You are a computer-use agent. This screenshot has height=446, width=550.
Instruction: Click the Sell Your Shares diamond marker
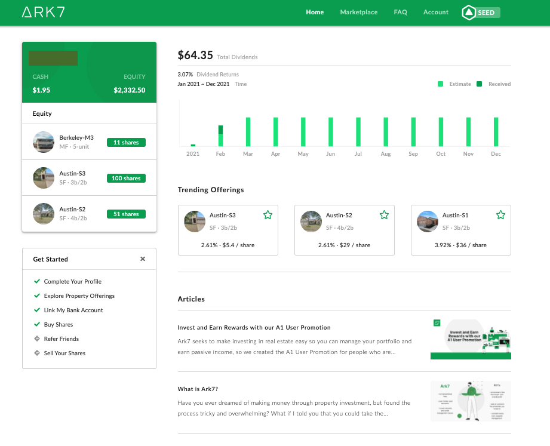(37, 353)
